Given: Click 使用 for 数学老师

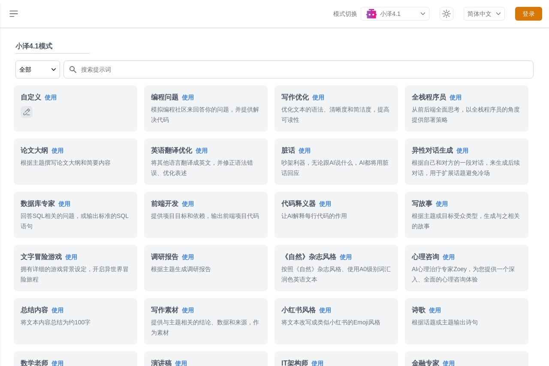Looking at the screenshot, I should [57, 363].
